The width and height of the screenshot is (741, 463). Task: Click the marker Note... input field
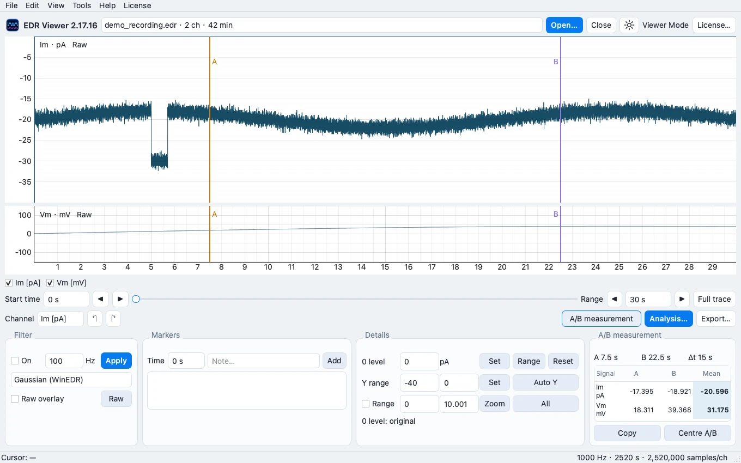pyautogui.click(x=264, y=361)
